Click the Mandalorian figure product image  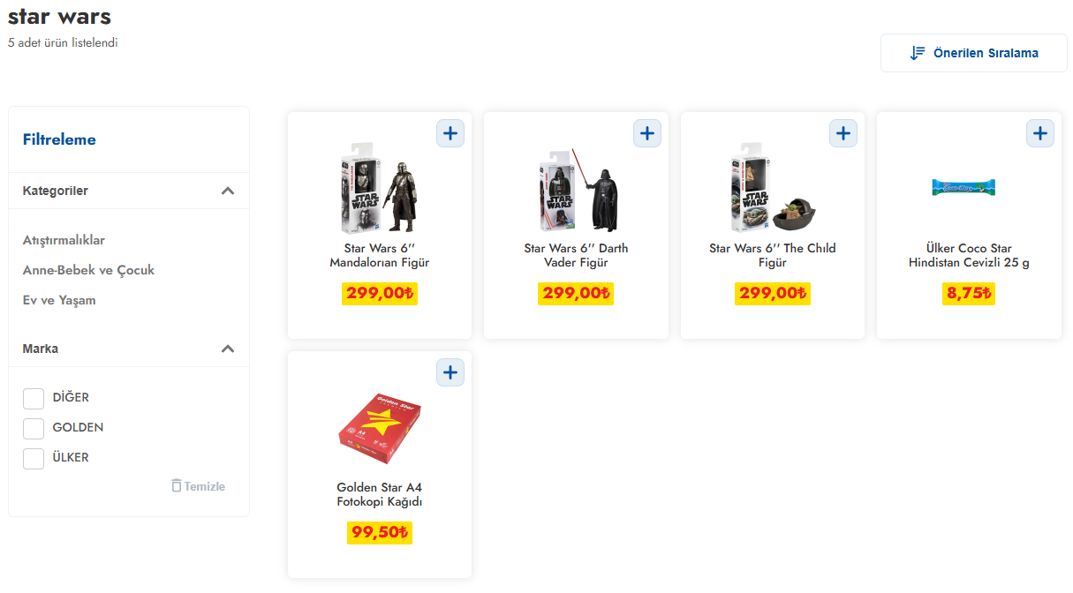pos(380,188)
